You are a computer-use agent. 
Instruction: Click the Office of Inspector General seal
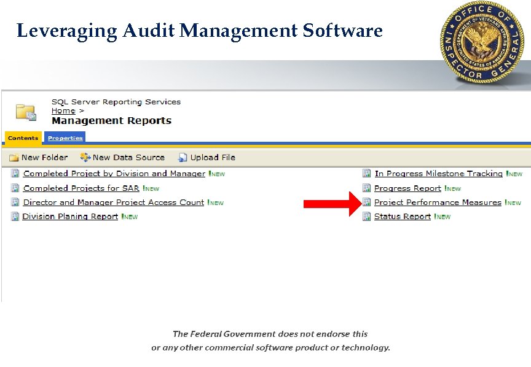pos(482,42)
